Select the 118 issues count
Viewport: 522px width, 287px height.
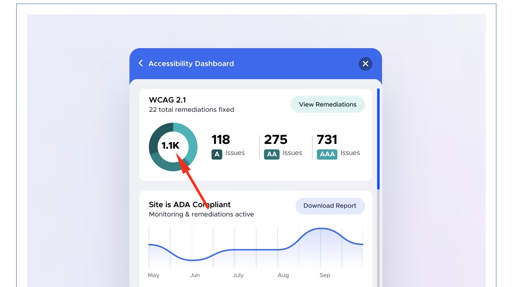[x=221, y=139]
